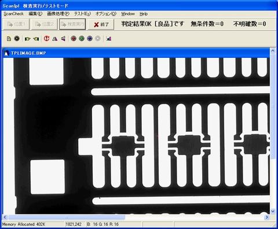Open the テスト(Ex) menu
Viewport: 278px width, 229px height.
(82, 14)
